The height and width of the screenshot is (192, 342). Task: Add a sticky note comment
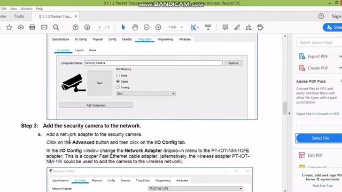(226, 27)
